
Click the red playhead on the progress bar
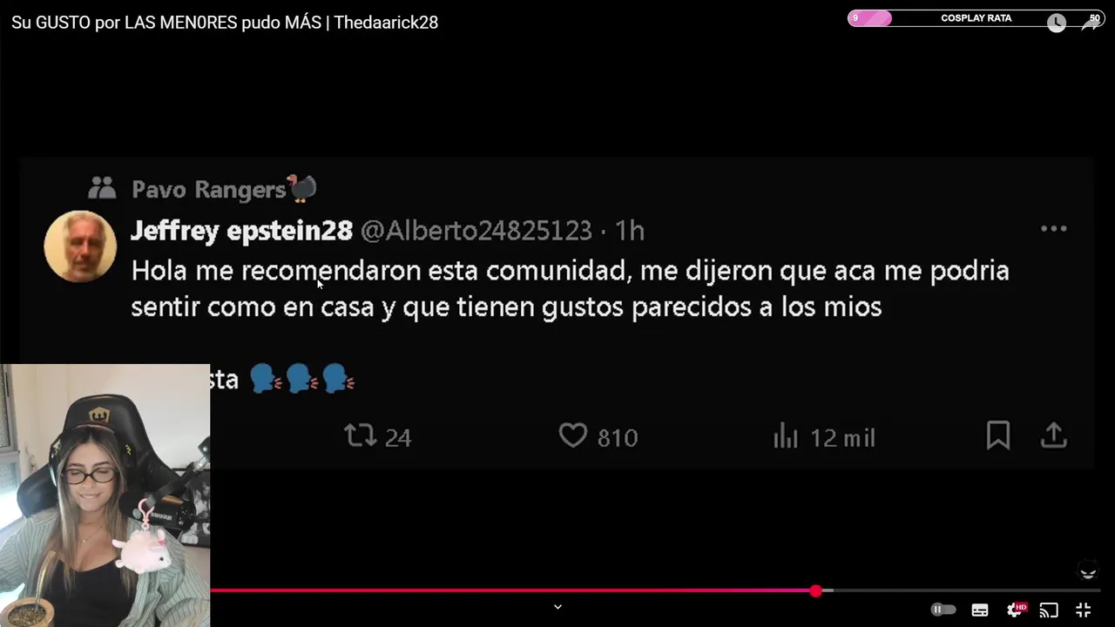815,590
